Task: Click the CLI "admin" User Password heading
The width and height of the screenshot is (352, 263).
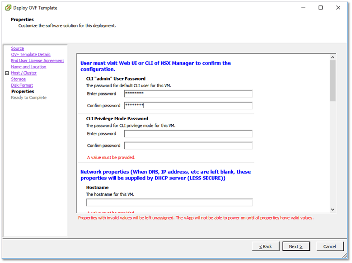Action: pos(116,79)
